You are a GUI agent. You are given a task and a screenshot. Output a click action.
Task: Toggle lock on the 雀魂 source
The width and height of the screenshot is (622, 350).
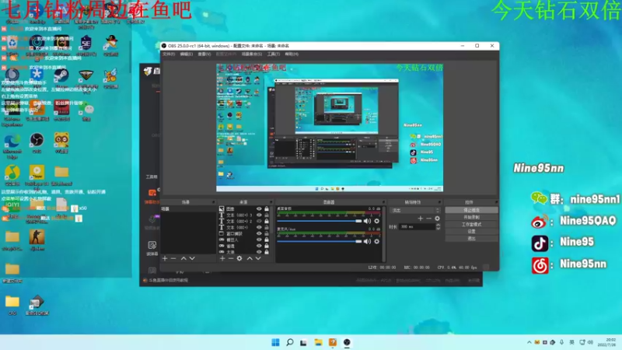267,246
